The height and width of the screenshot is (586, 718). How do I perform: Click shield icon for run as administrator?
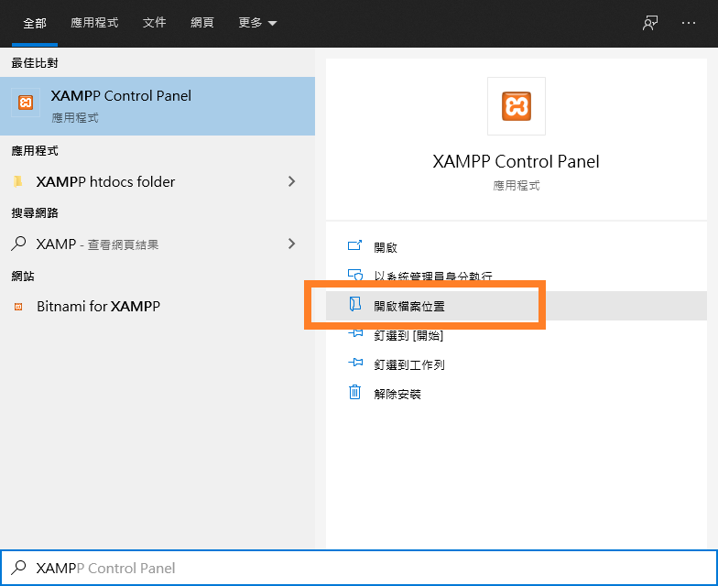[x=355, y=275]
